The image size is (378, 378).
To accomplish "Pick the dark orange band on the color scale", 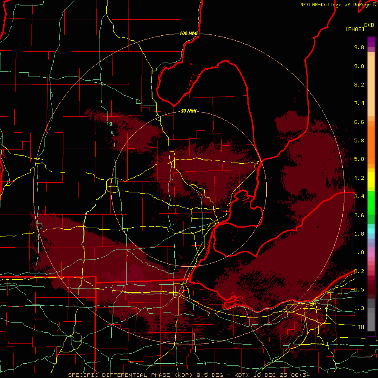I will pos(371,144).
